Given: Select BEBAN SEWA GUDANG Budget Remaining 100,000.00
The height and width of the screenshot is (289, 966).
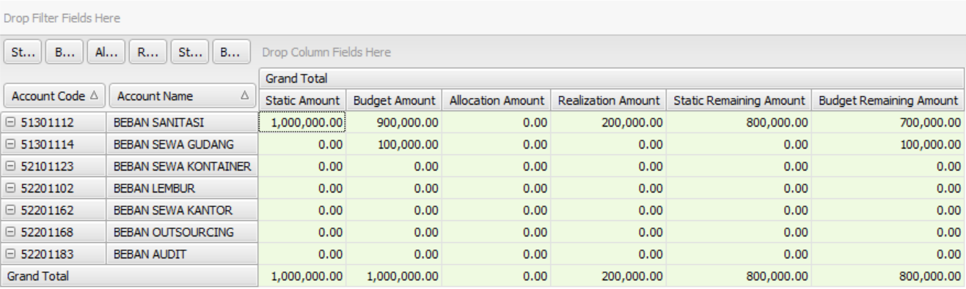Looking at the screenshot, I should [x=888, y=144].
